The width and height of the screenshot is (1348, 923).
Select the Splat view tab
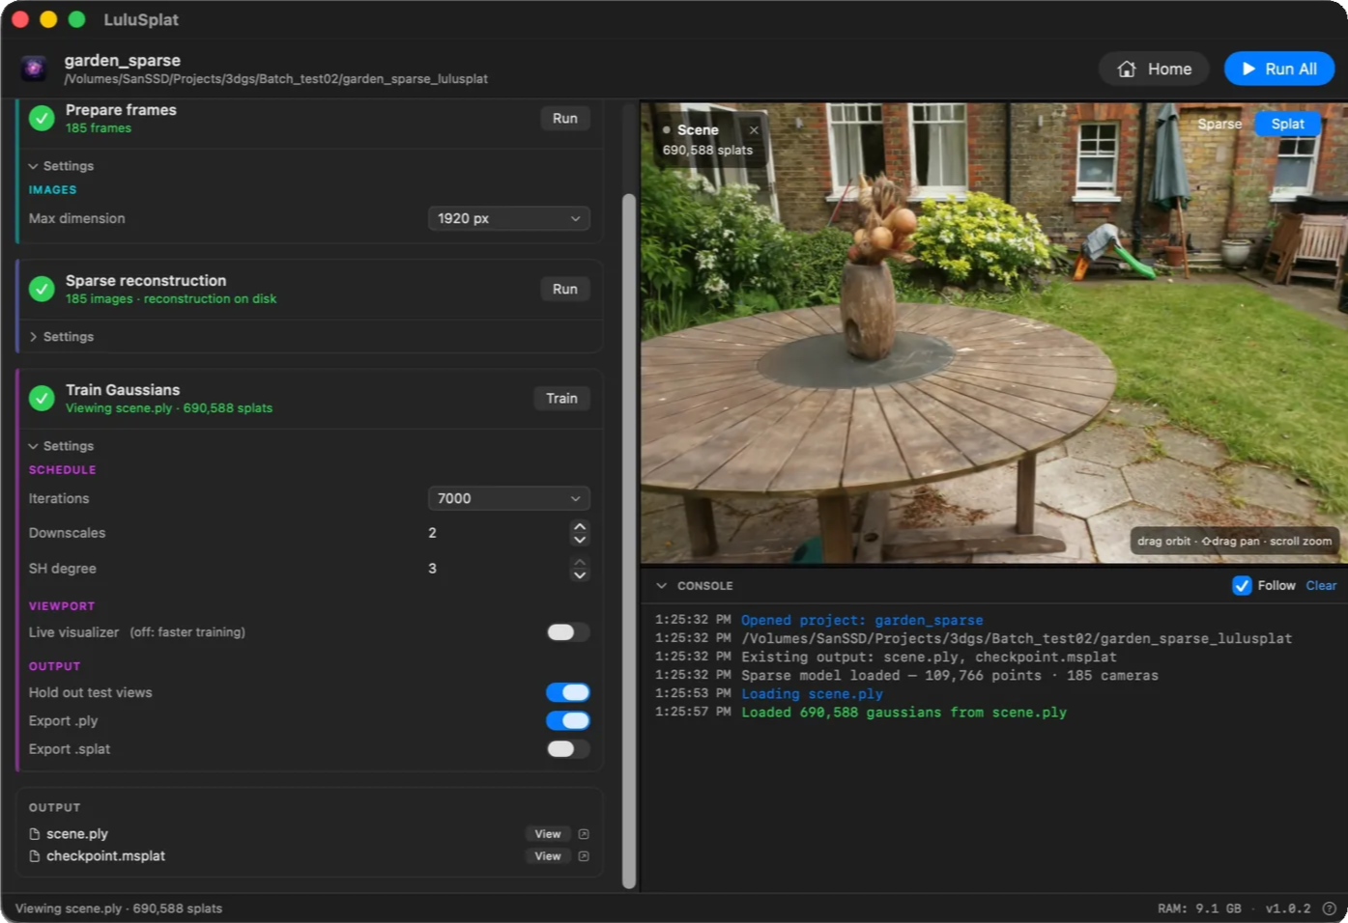(x=1287, y=124)
